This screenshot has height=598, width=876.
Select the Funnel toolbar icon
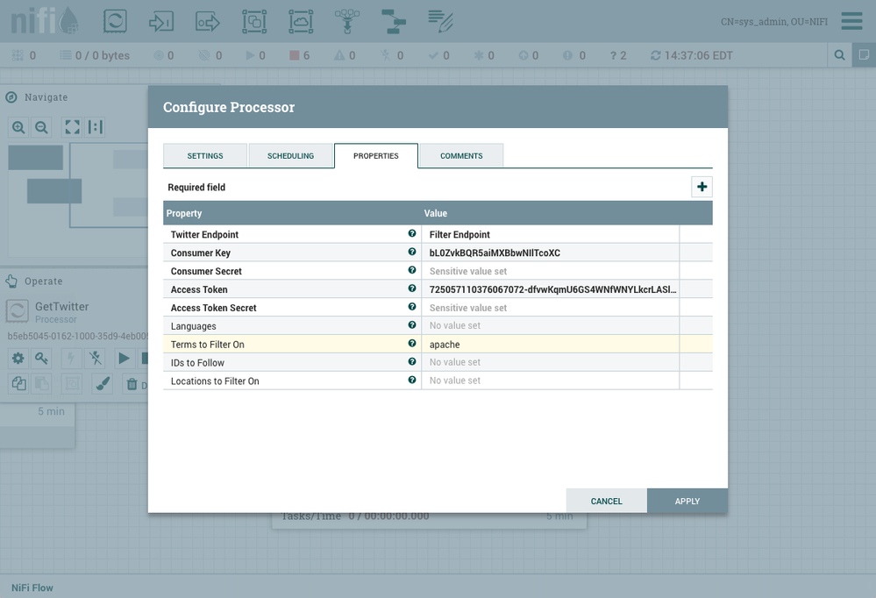click(347, 21)
